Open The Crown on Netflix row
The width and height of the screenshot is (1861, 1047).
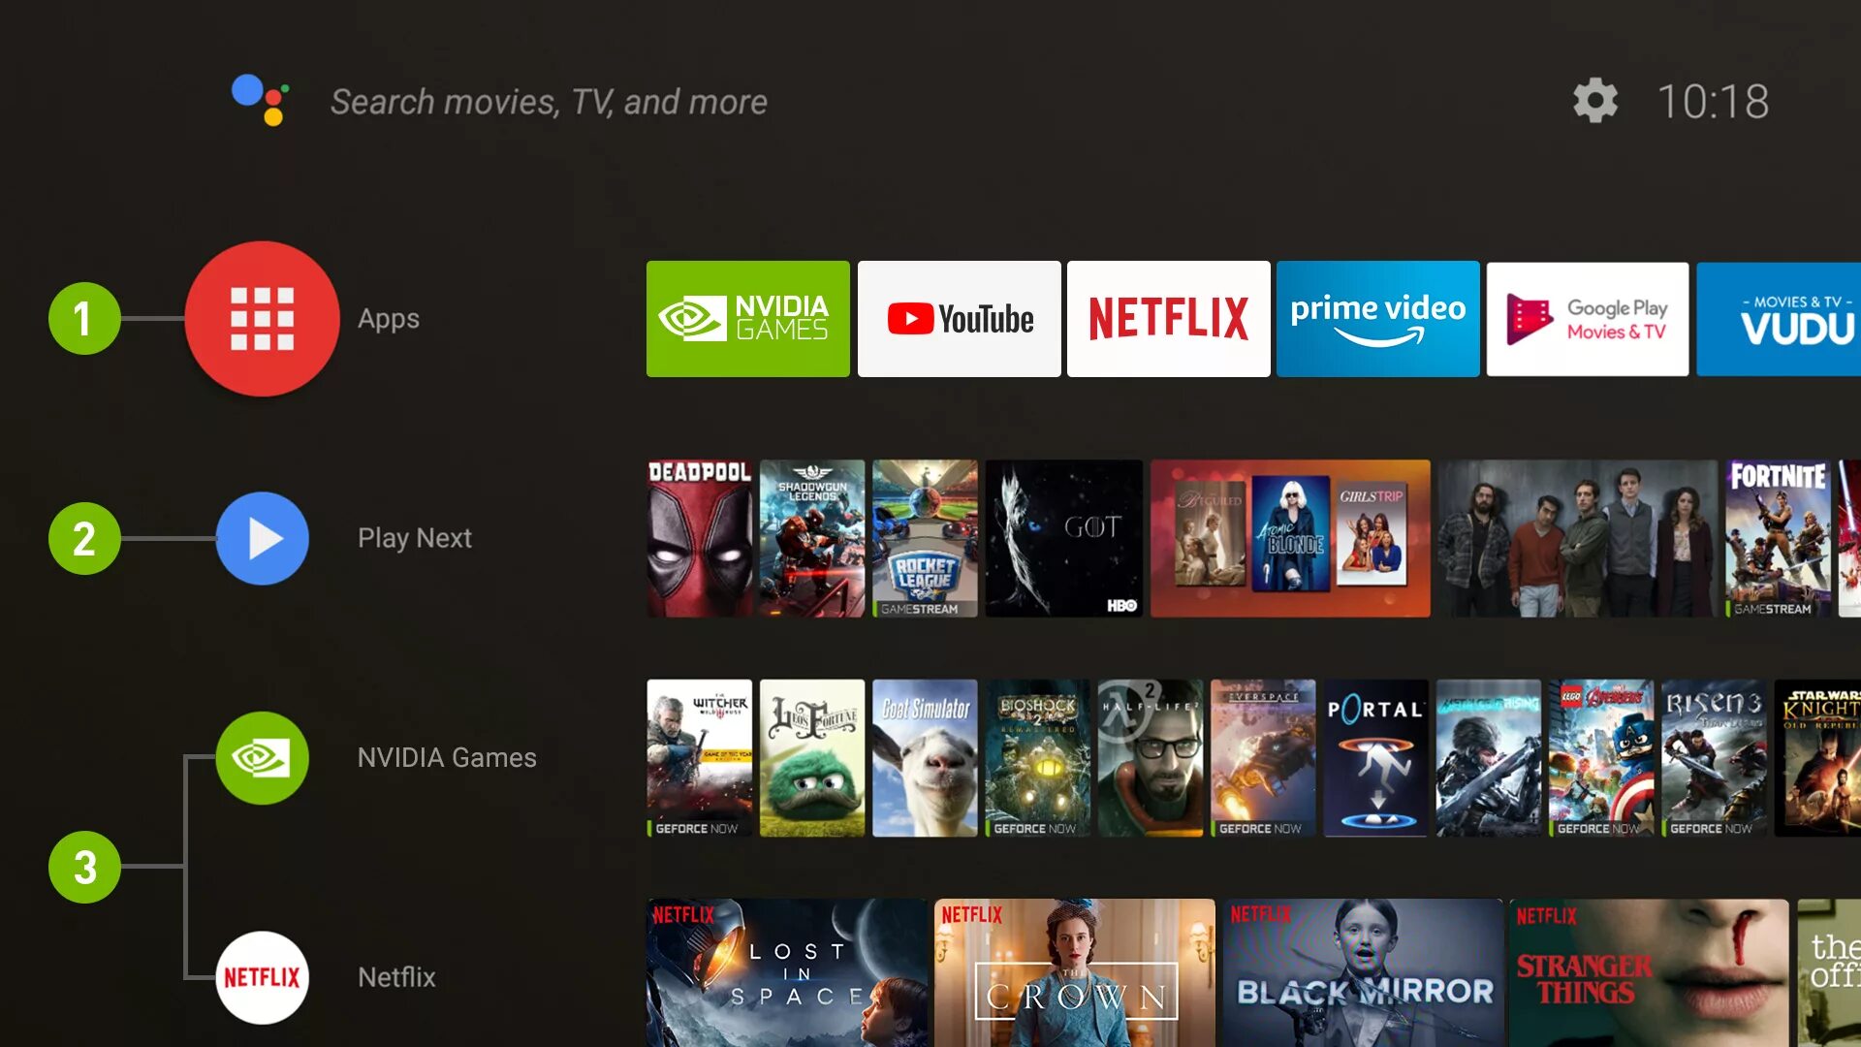1074,975
